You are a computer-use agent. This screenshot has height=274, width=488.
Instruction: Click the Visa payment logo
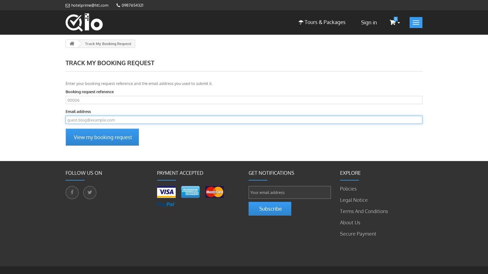point(166,192)
